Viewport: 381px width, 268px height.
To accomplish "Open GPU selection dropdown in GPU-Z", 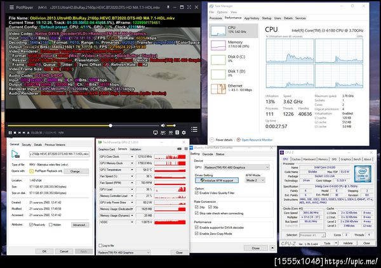I will 124,253.
